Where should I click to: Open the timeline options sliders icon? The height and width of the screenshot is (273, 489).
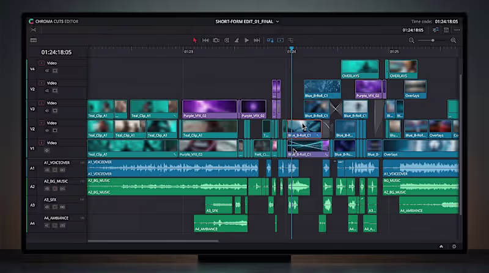pos(291,40)
